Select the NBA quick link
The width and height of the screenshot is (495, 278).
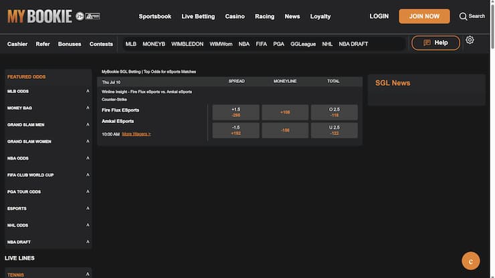pyautogui.click(x=244, y=44)
